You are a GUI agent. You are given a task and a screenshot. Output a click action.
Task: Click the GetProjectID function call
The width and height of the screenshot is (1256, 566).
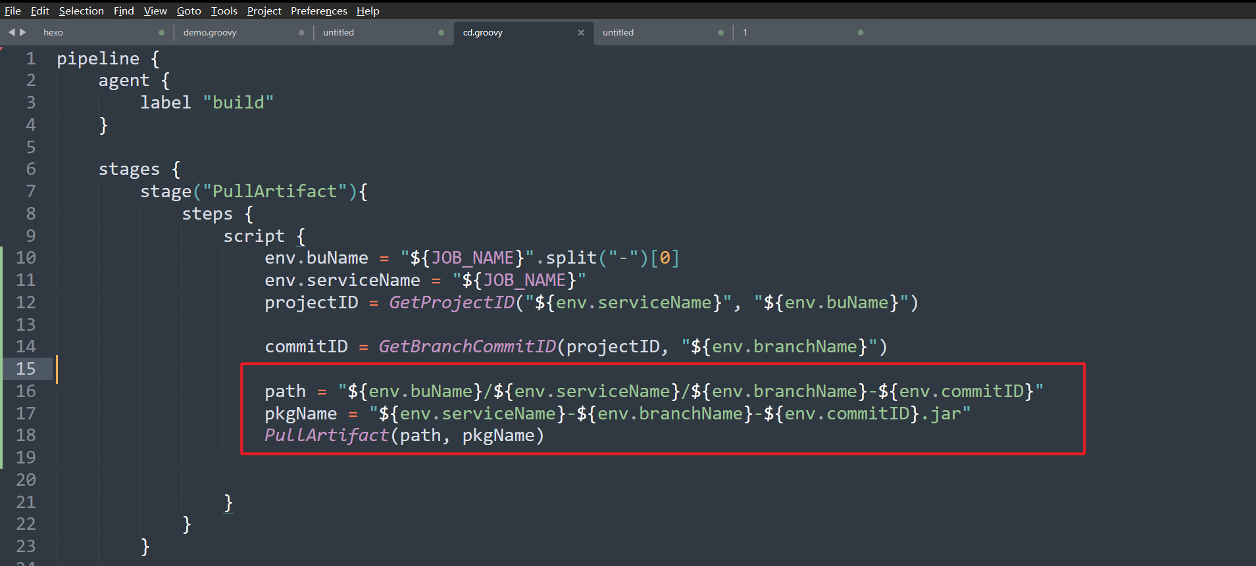click(452, 302)
